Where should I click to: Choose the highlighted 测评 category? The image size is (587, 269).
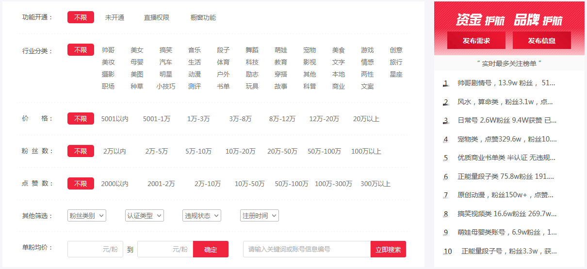195,86
